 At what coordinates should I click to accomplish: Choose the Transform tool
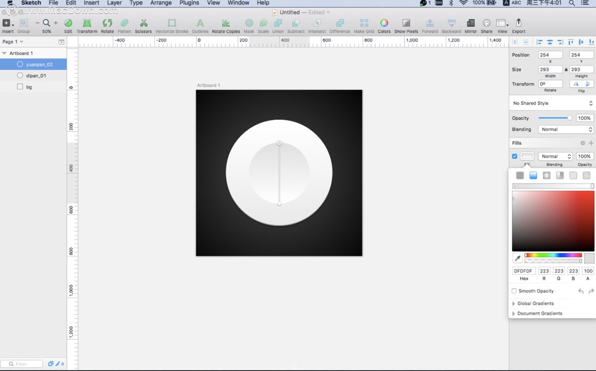pos(87,23)
